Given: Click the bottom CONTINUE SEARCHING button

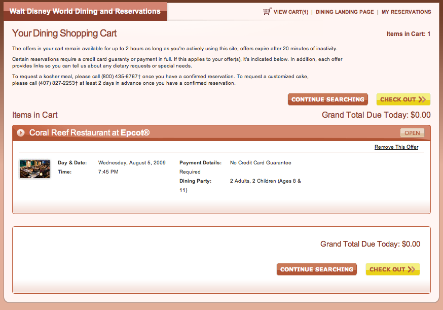Looking at the screenshot, I should tap(317, 269).
